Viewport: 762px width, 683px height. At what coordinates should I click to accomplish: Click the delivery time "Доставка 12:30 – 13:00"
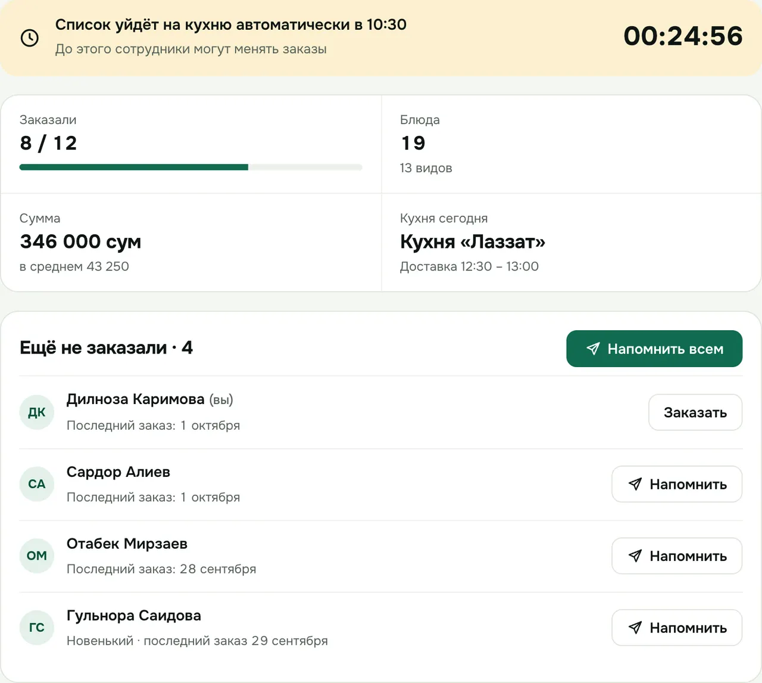(x=469, y=266)
